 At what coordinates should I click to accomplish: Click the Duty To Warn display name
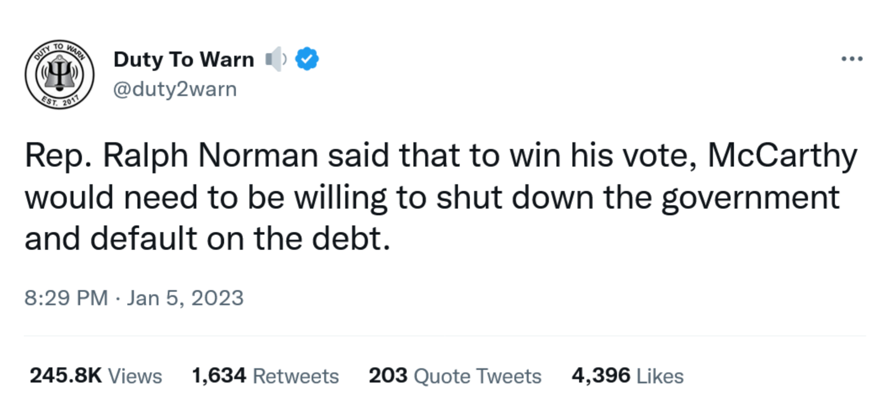184,60
